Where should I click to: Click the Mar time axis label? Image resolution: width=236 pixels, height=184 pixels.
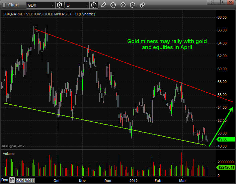[182, 181]
